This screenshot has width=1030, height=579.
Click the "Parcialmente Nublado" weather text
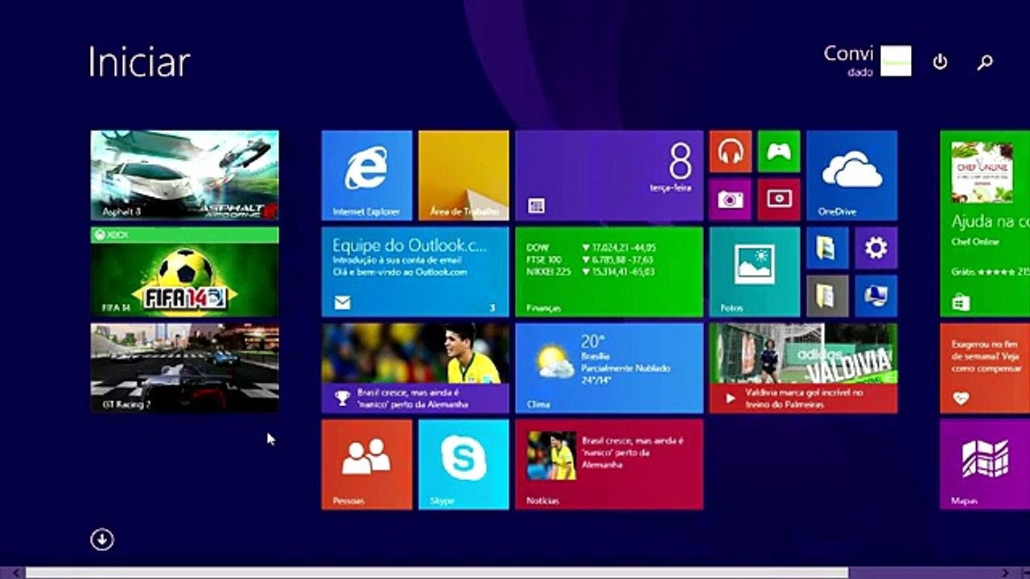click(x=625, y=368)
